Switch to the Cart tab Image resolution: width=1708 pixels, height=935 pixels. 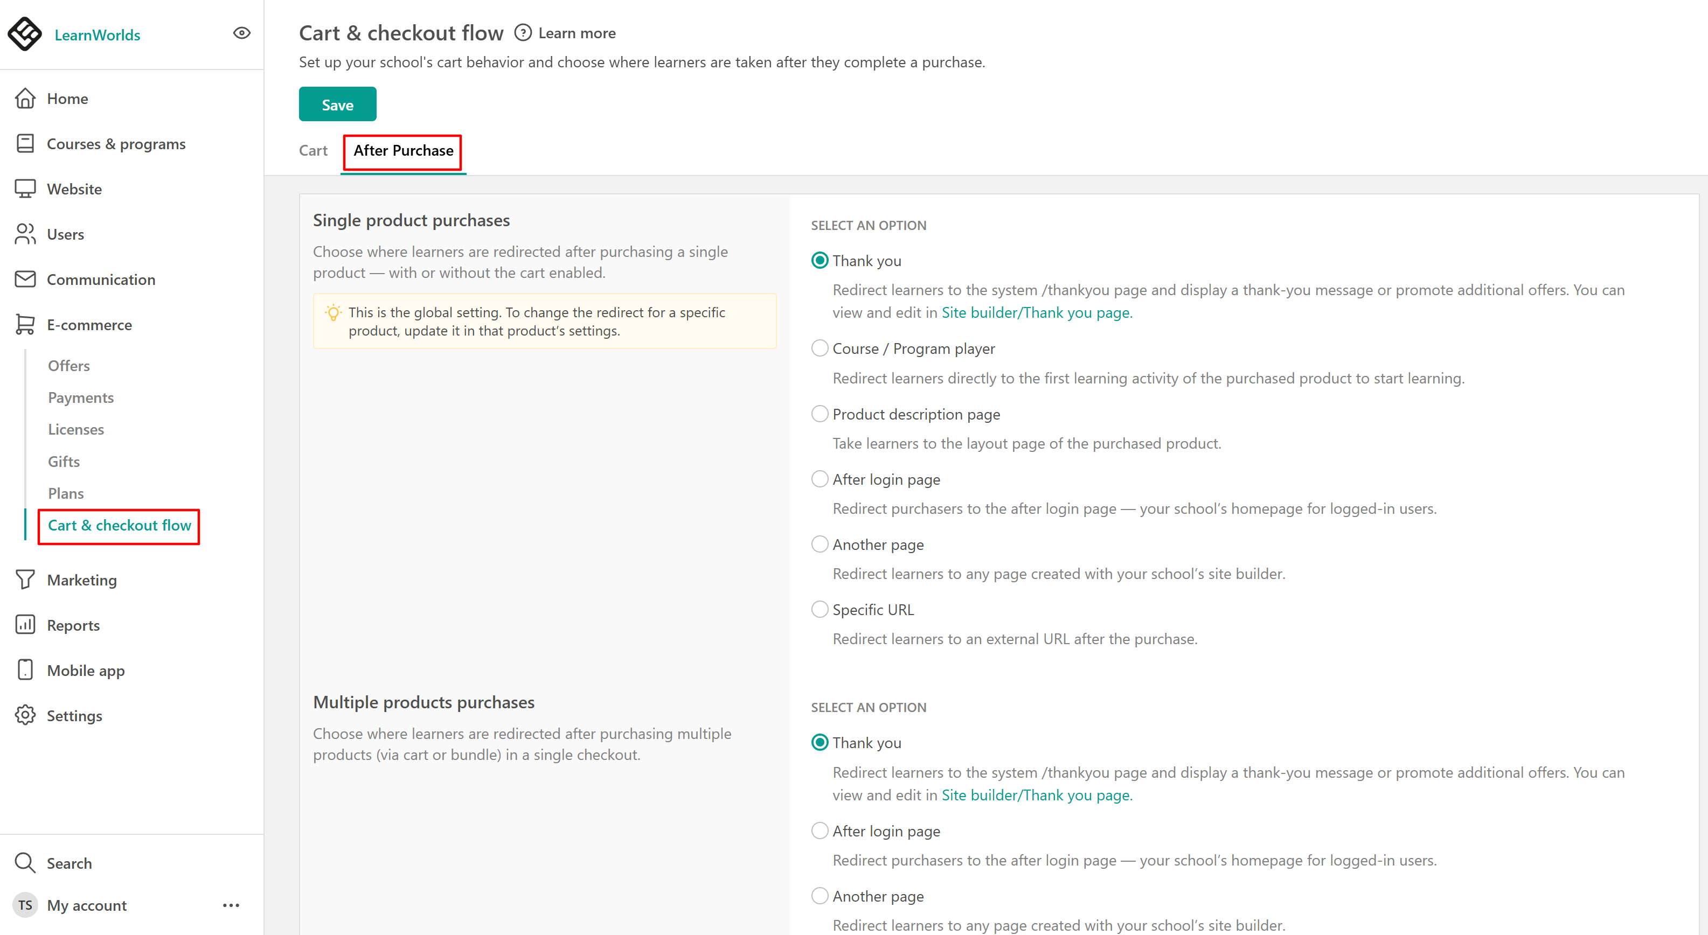point(313,150)
